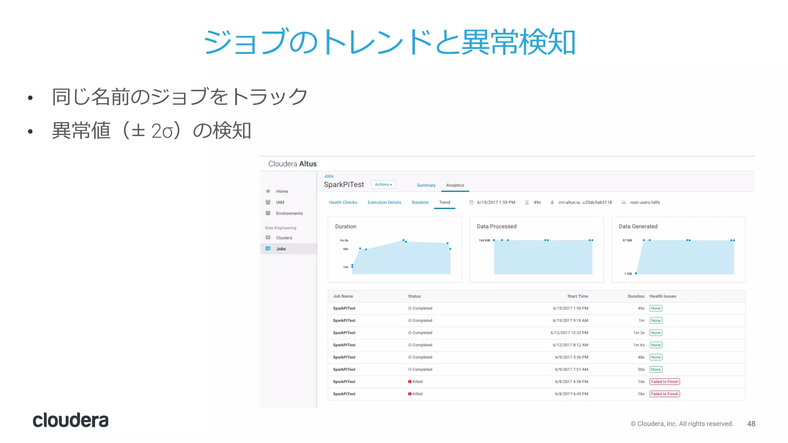The height and width of the screenshot is (443, 788).
Task: Click the Killed status for 6/8/2017 6:45 PM
Action: point(417,394)
